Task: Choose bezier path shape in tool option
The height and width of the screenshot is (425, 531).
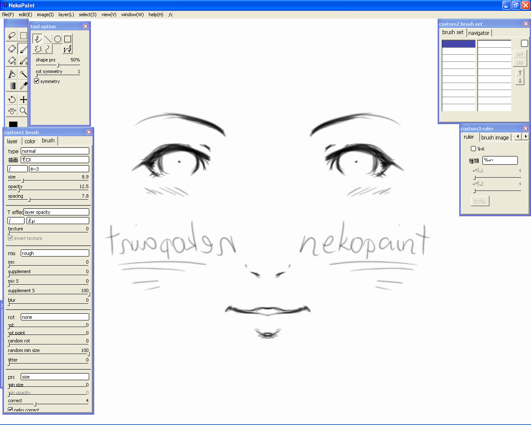Action: tap(67, 49)
